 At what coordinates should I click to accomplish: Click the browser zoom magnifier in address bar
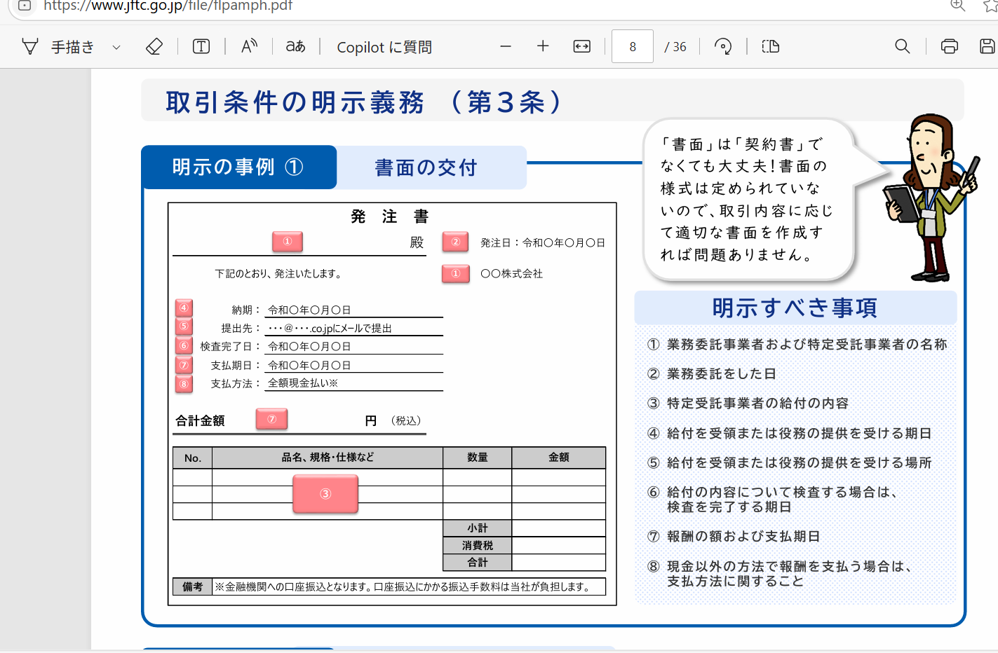pos(958,6)
